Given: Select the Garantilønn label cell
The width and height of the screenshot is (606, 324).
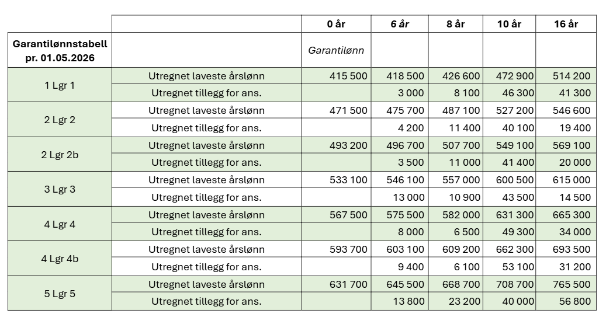Looking at the screenshot, I should click(x=336, y=50).
